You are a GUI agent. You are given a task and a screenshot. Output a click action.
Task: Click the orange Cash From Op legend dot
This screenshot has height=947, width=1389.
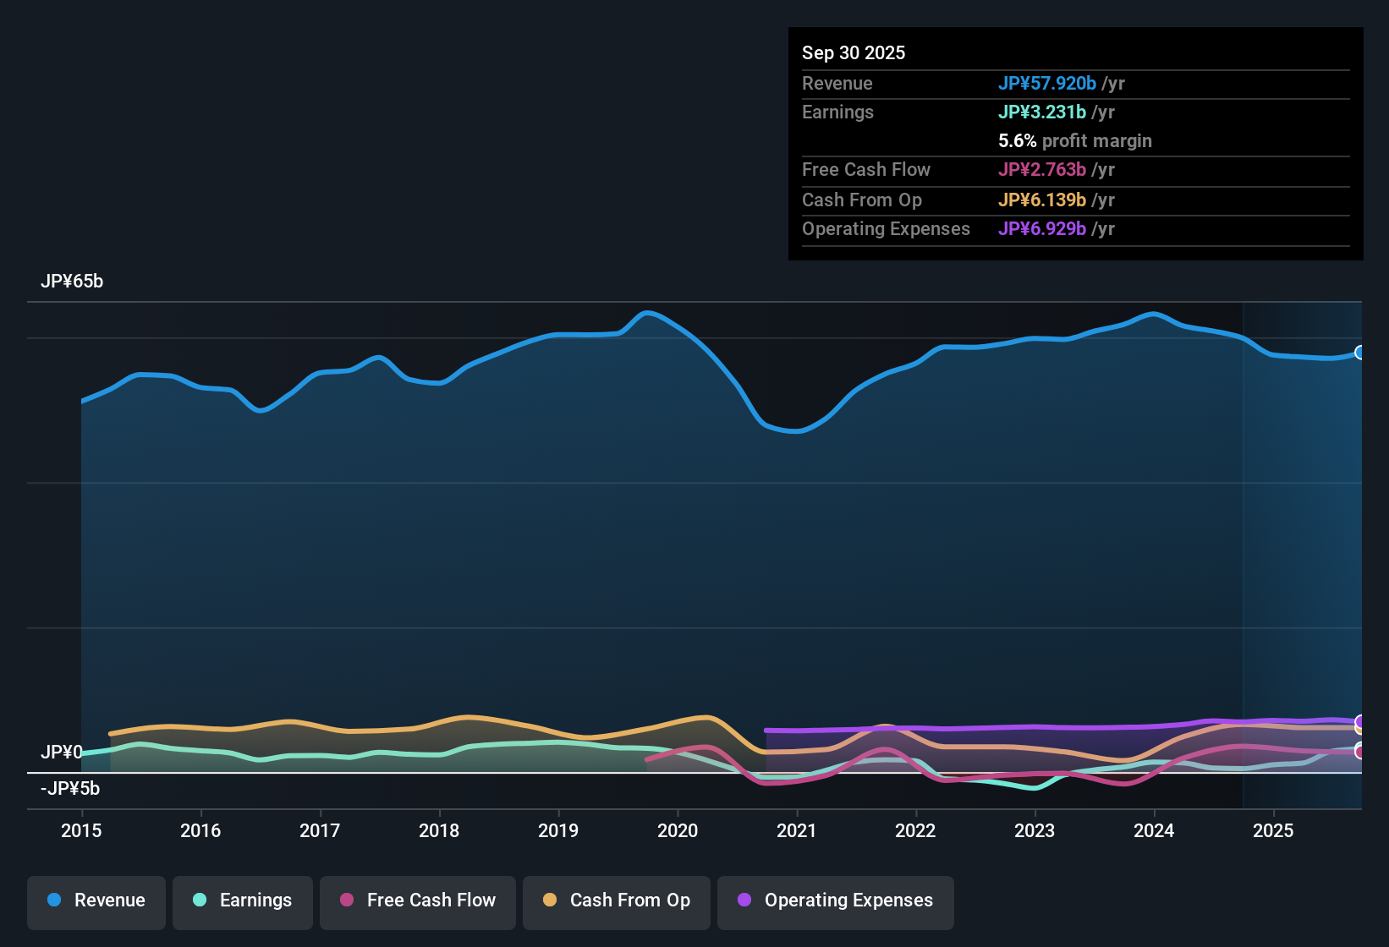[x=550, y=900]
